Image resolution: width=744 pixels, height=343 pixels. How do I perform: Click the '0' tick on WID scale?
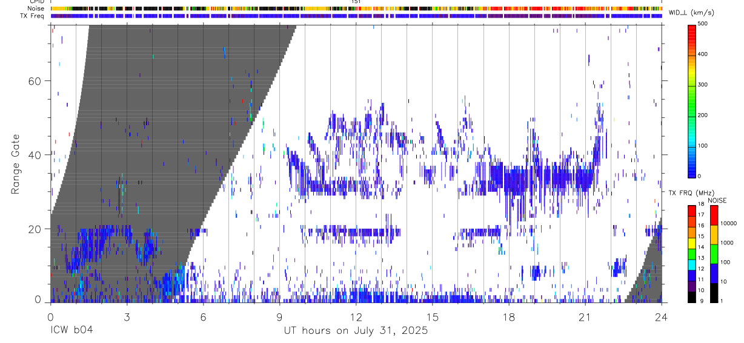pyautogui.click(x=700, y=176)
